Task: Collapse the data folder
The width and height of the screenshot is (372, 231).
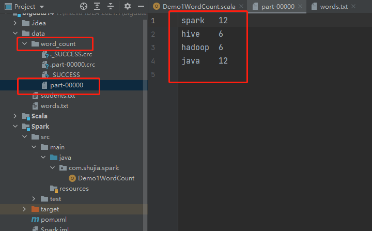Action: coord(15,33)
